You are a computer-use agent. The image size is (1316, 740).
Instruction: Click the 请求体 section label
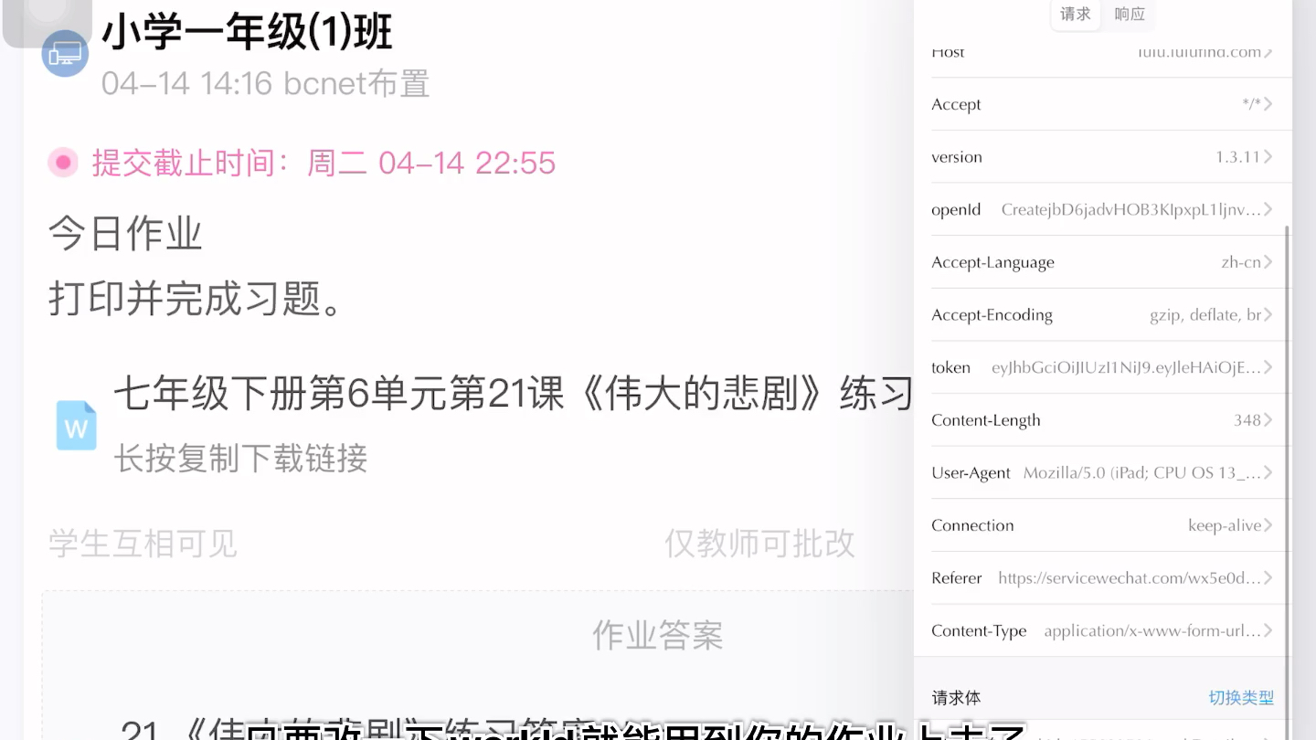[956, 698]
